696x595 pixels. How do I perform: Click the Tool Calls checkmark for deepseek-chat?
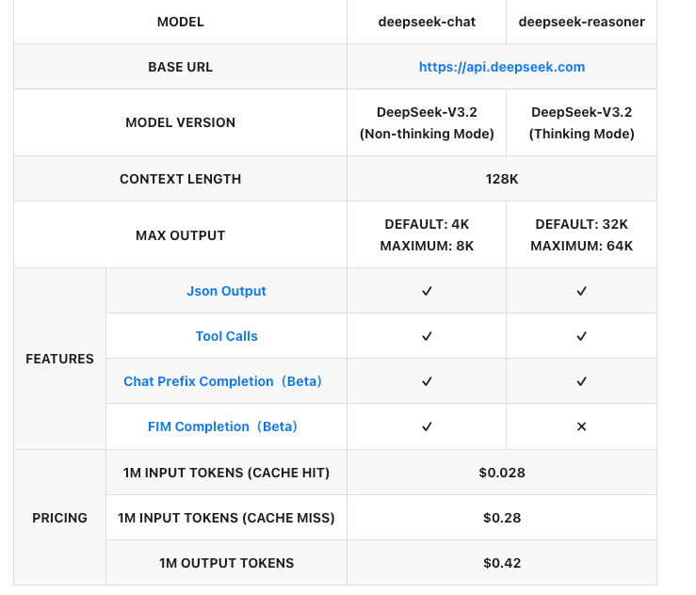[427, 336]
